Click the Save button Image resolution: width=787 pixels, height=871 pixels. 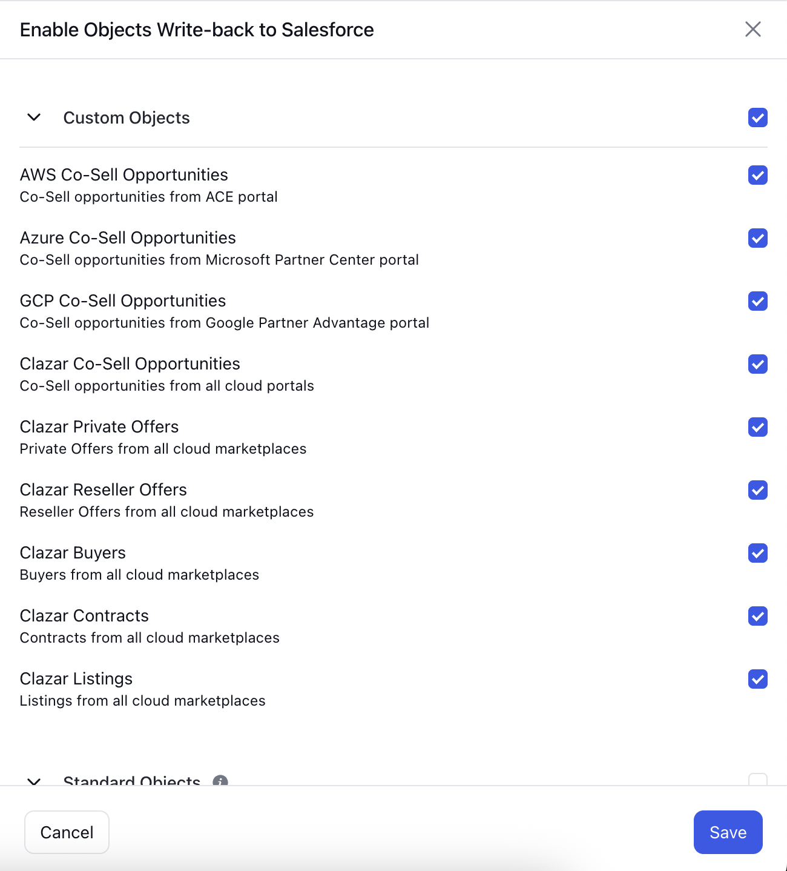click(728, 832)
